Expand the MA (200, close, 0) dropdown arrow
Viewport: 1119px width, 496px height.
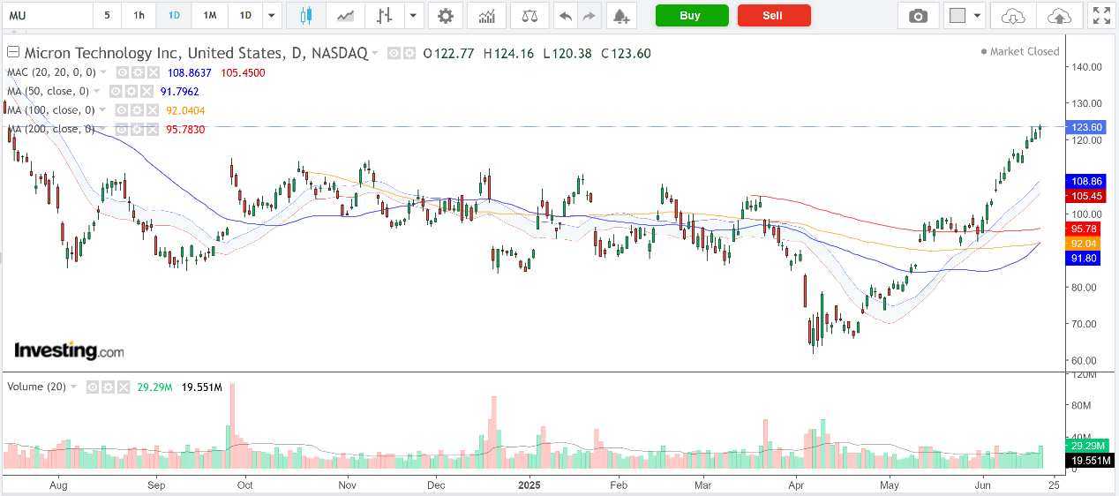pyautogui.click(x=103, y=129)
